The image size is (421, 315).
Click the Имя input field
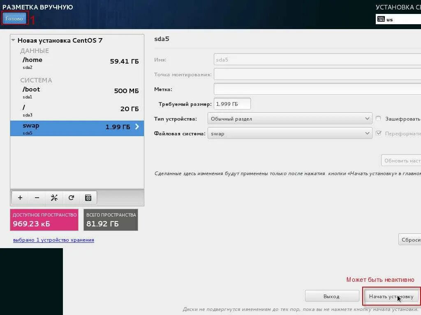click(x=317, y=59)
